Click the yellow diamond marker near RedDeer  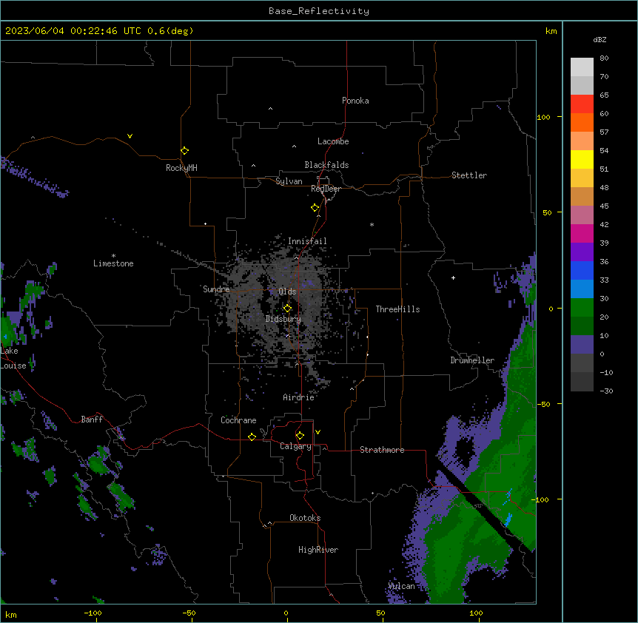click(x=315, y=208)
